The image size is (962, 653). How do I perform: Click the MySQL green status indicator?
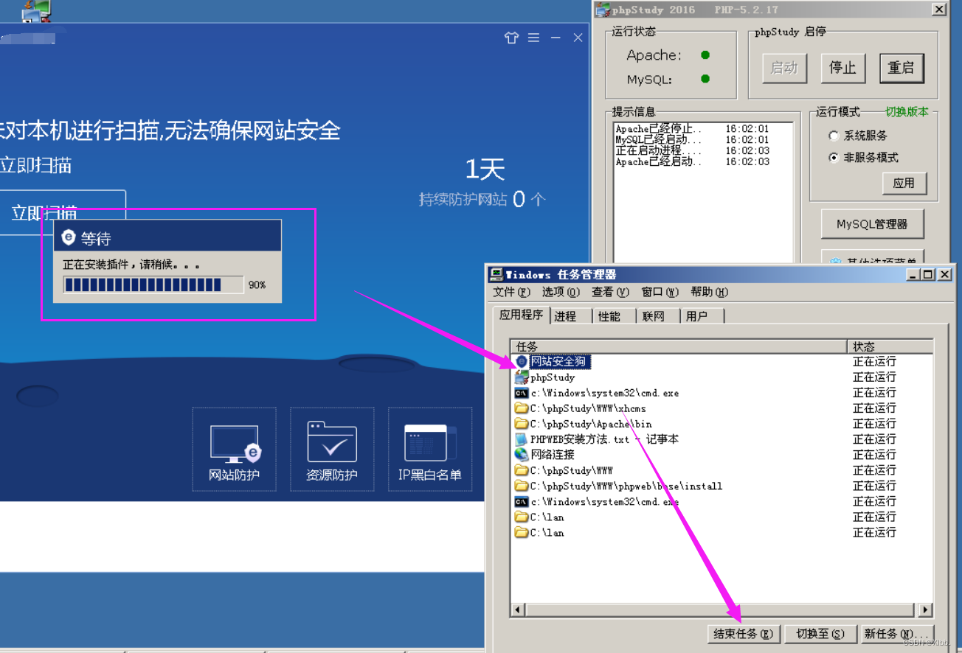(705, 79)
